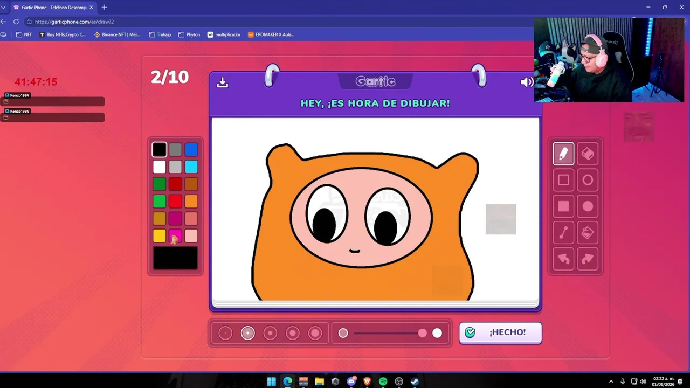This screenshot has width=690, height=388.
Task: Pick the brown color swatch
Action: (191, 184)
